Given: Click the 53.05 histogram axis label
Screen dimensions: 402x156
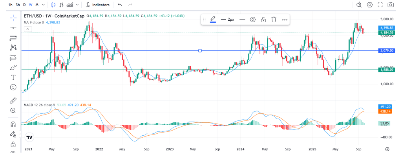Looking at the screenshot, I should pyautogui.click(x=384, y=123).
